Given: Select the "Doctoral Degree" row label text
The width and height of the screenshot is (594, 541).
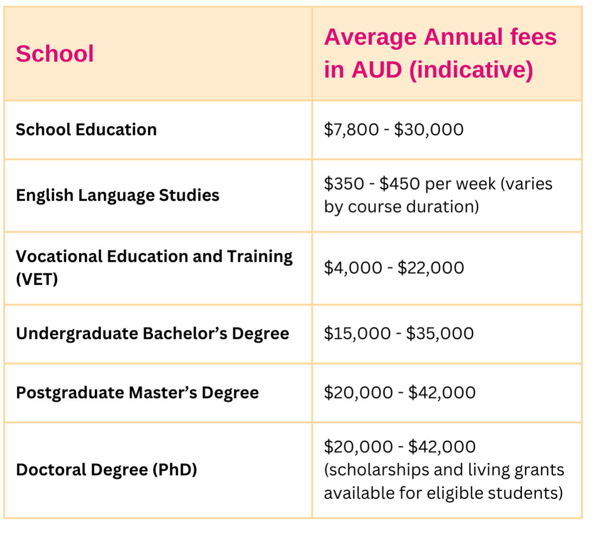Looking at the screenshot, I should [82, 469].
